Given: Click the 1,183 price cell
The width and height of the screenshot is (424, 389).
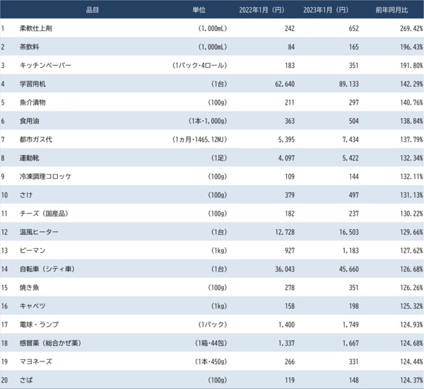Looking at the screenshot, I should [351, 250].
